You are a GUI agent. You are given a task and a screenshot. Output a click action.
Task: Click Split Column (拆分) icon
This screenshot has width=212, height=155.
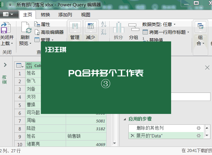(119, 27)
